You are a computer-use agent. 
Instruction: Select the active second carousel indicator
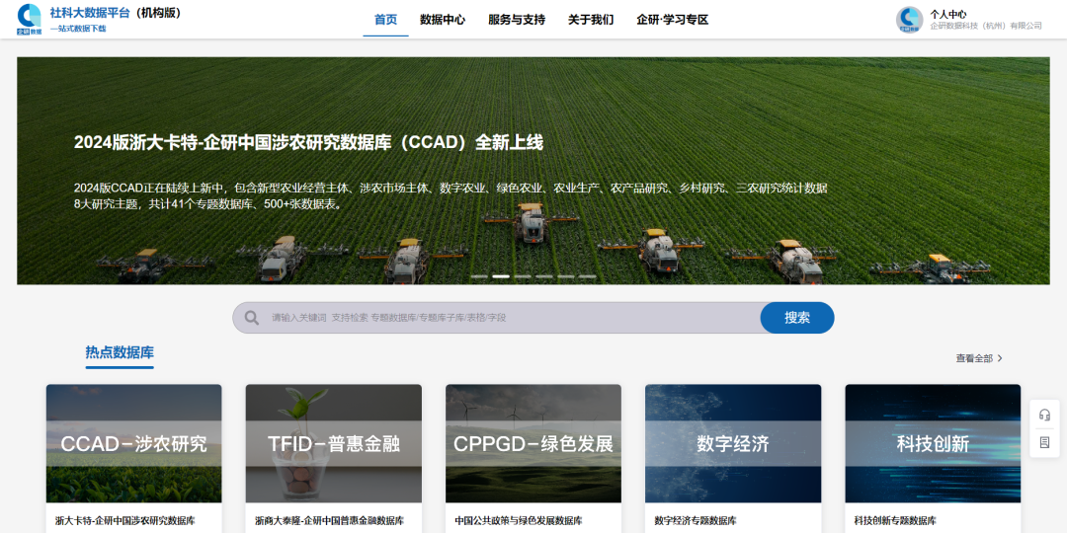coord(501,276)
